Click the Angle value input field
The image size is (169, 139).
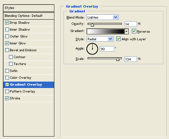point(107,49)
